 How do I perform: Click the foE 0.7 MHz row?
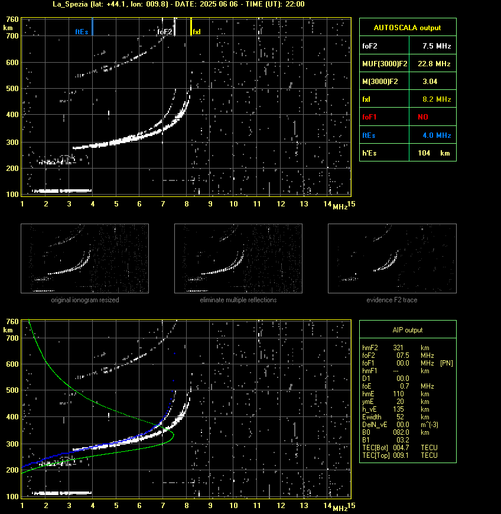[x=398, y=386]
